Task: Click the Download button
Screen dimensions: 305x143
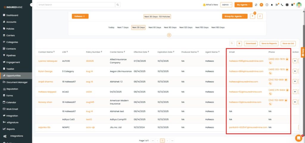Action: point(251,43)
